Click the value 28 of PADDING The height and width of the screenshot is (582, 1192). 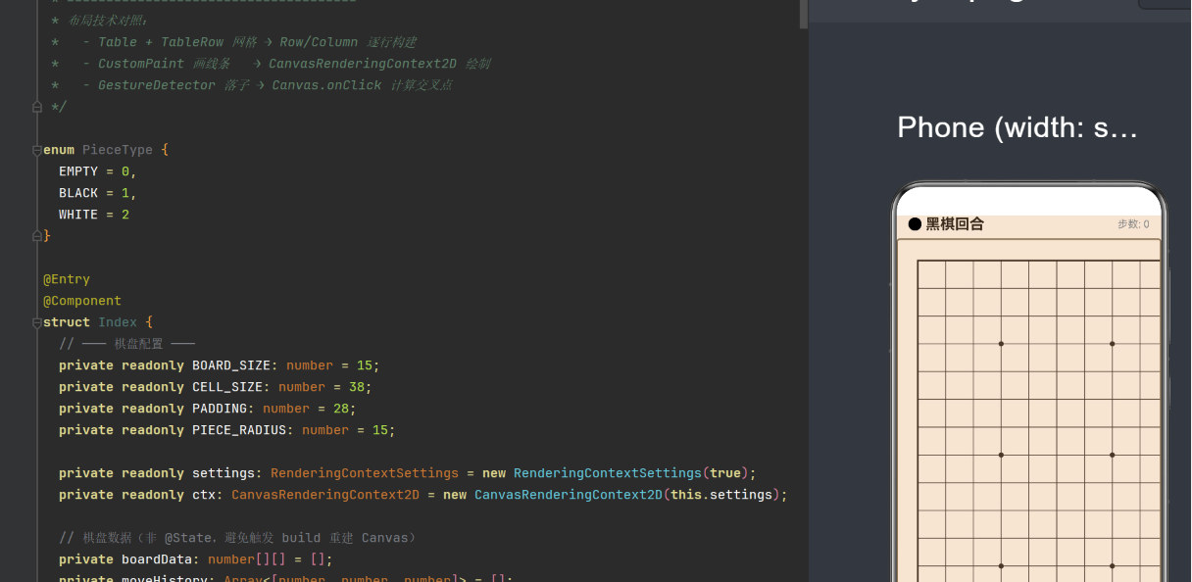[x=341, y=409]
